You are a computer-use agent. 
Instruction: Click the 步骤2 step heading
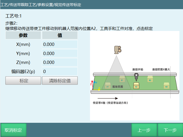pos(11,23)
